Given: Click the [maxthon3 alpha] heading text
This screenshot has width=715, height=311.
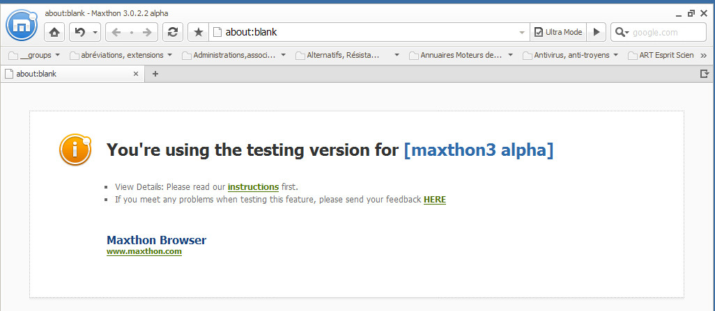Looking at the screenshot, I should 479,150.
